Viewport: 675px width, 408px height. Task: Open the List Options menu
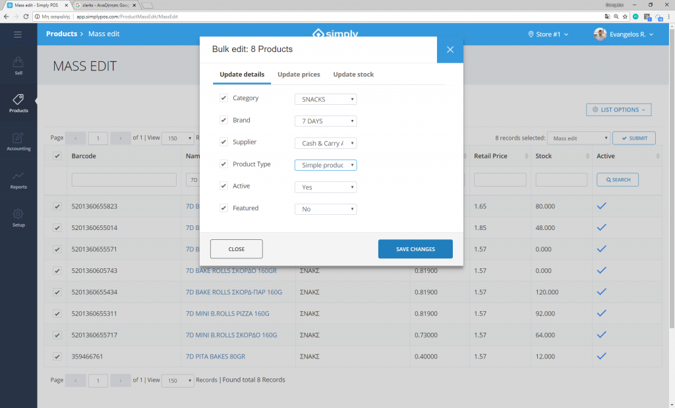click(x=618, y=109)
